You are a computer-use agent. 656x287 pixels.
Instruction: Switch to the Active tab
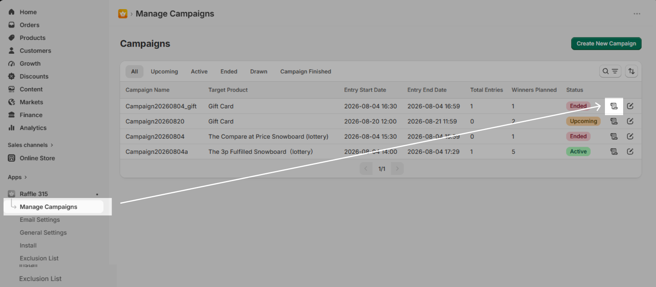(x=199, y=72)
